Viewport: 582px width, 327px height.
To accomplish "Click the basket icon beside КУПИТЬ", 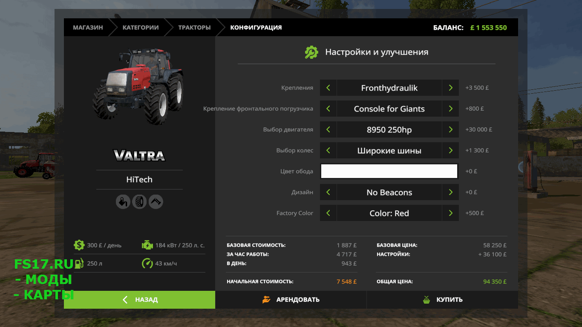I will click(x=426, y=300).
